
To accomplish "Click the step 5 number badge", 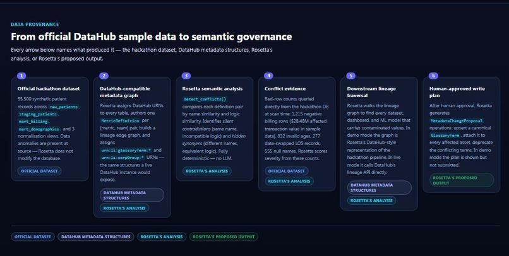I will [x=351, y=76].
